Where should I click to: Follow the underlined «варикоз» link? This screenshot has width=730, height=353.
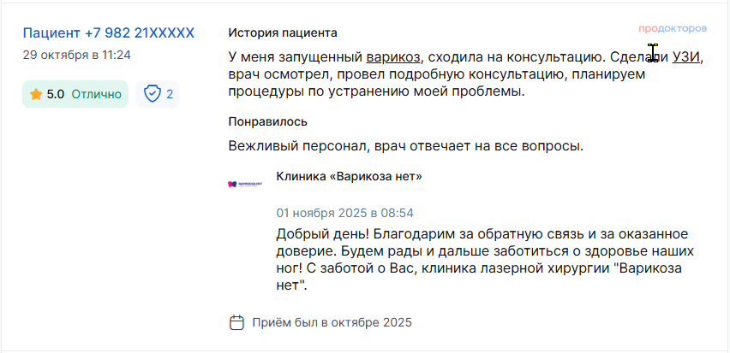point(392,57)
